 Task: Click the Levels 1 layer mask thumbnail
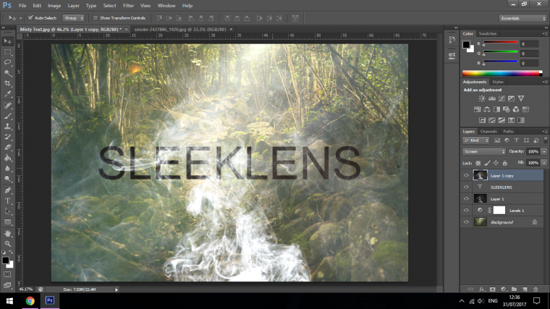pyautogui.click(x=499, y=210)
